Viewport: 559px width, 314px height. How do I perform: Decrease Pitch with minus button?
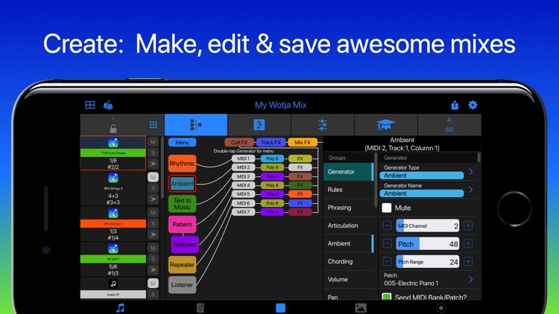click(x=387, y=243)
